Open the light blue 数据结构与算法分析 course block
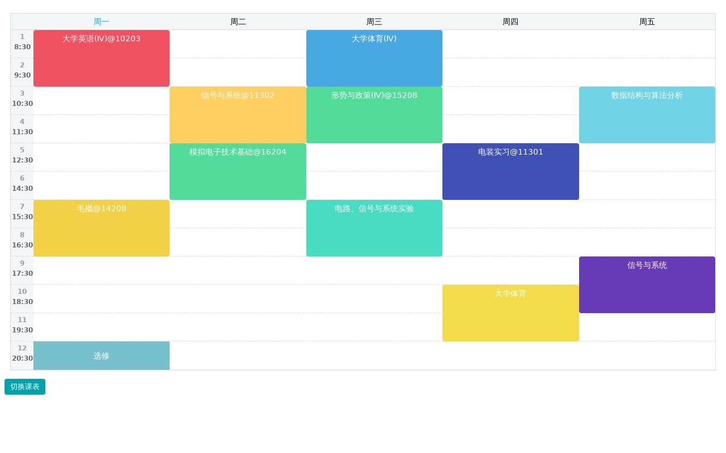Image resolution: width=726 pixels, height=453 pixels. point(647,115)
